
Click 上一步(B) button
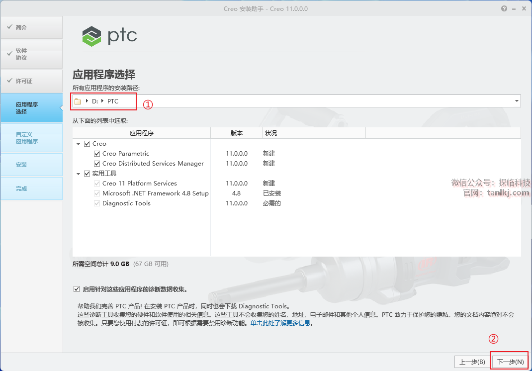[x=472, y=362]
